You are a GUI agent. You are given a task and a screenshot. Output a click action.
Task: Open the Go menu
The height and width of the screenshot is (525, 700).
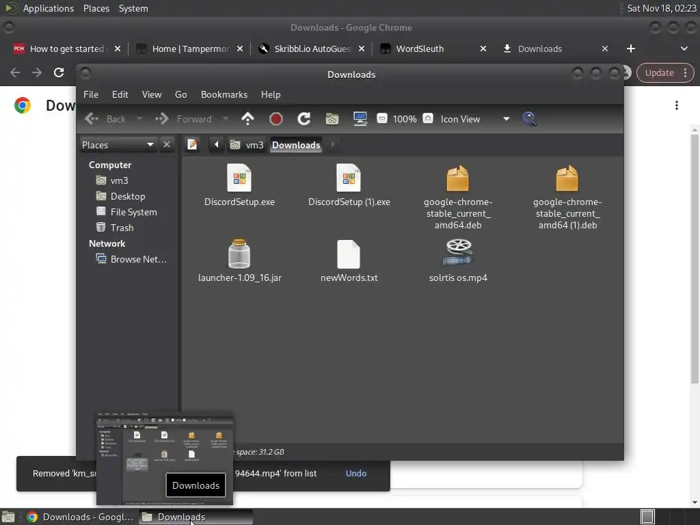tap(180, 94)
